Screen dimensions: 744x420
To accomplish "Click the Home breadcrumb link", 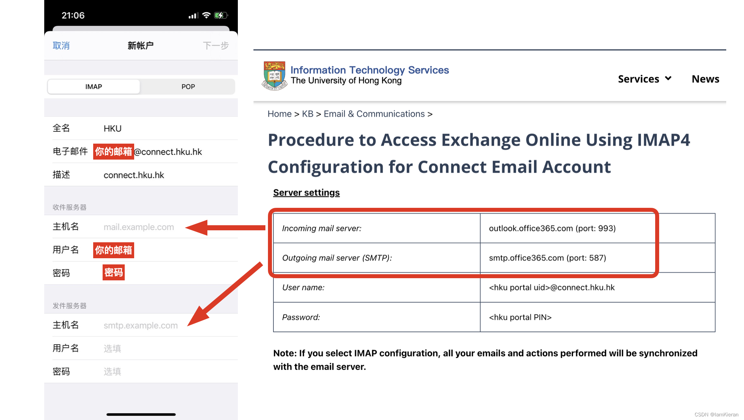I will (x=279, y=114).
